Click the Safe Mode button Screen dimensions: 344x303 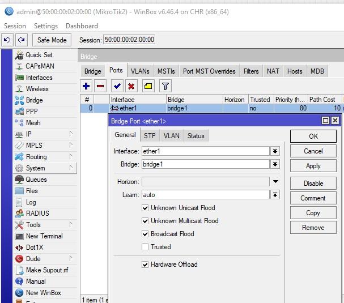point(52,40)
